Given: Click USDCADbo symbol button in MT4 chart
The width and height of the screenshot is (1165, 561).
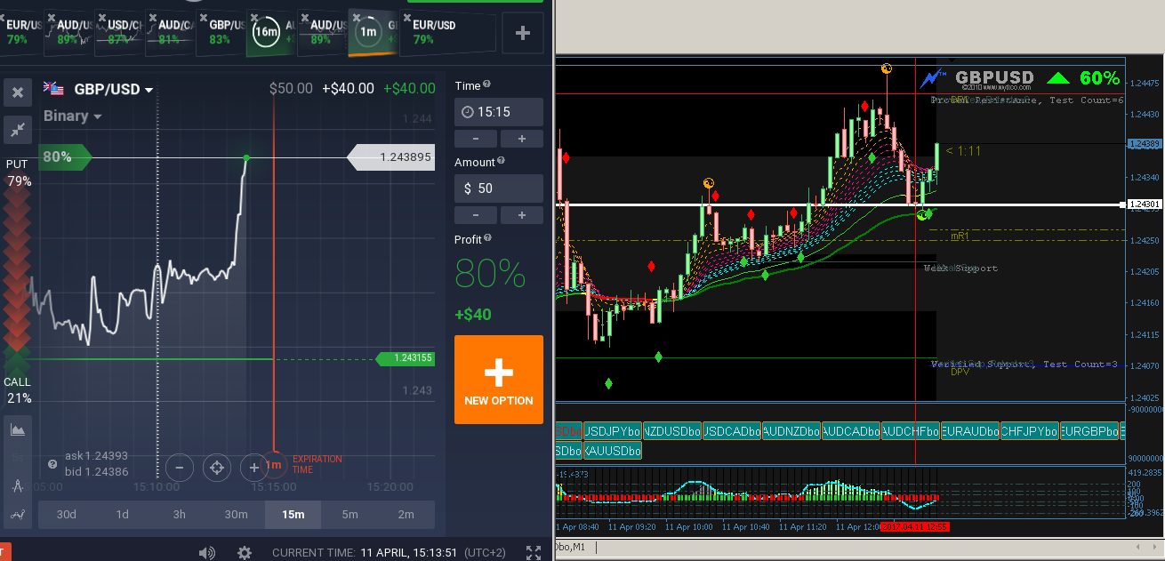Looking at the screenshot, I should [731, 431].
